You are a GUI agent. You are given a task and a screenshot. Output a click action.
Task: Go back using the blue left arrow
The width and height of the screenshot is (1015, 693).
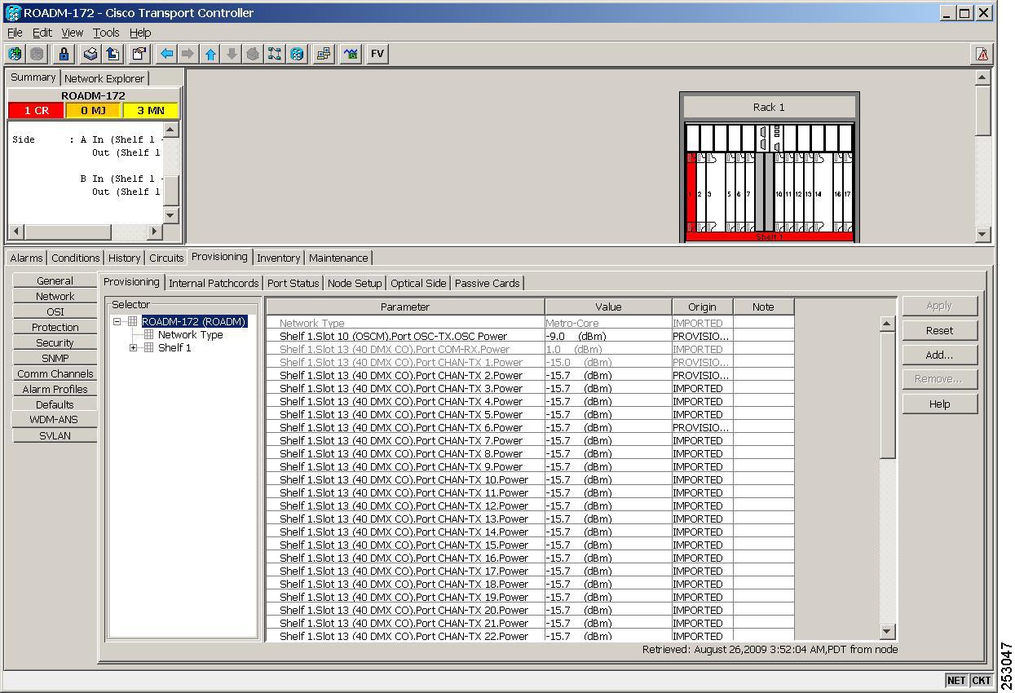(x=166, y=54)
